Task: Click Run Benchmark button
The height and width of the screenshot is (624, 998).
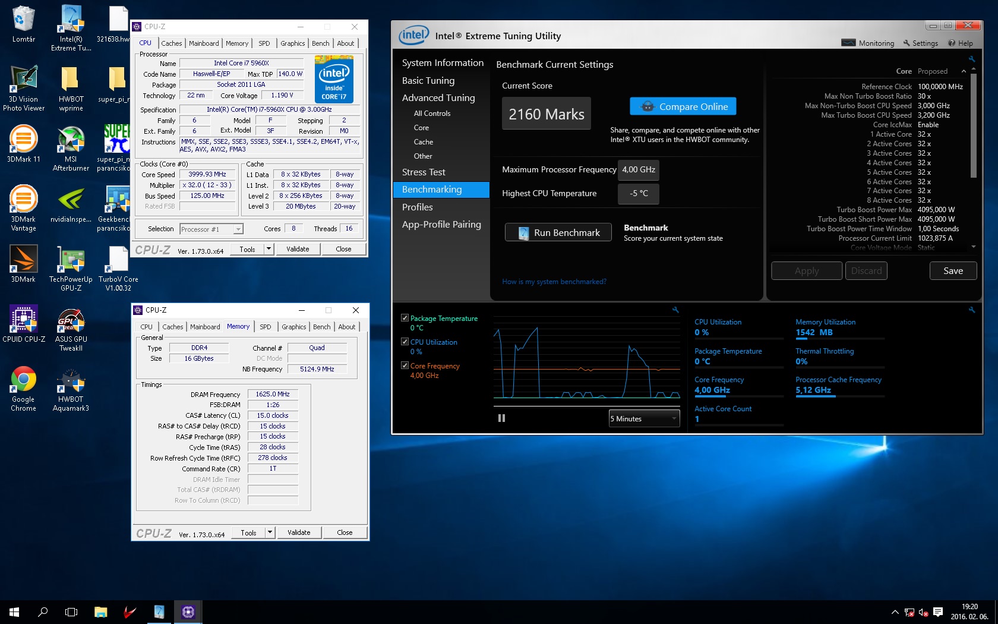Action: point(558,232)
